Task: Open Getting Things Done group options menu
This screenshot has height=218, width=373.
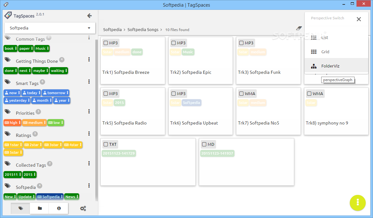Action: point(89,60)
